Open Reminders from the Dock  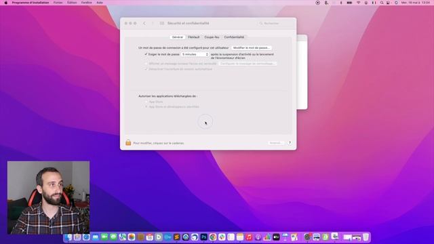pyautogui.click(x=231, y=237)
